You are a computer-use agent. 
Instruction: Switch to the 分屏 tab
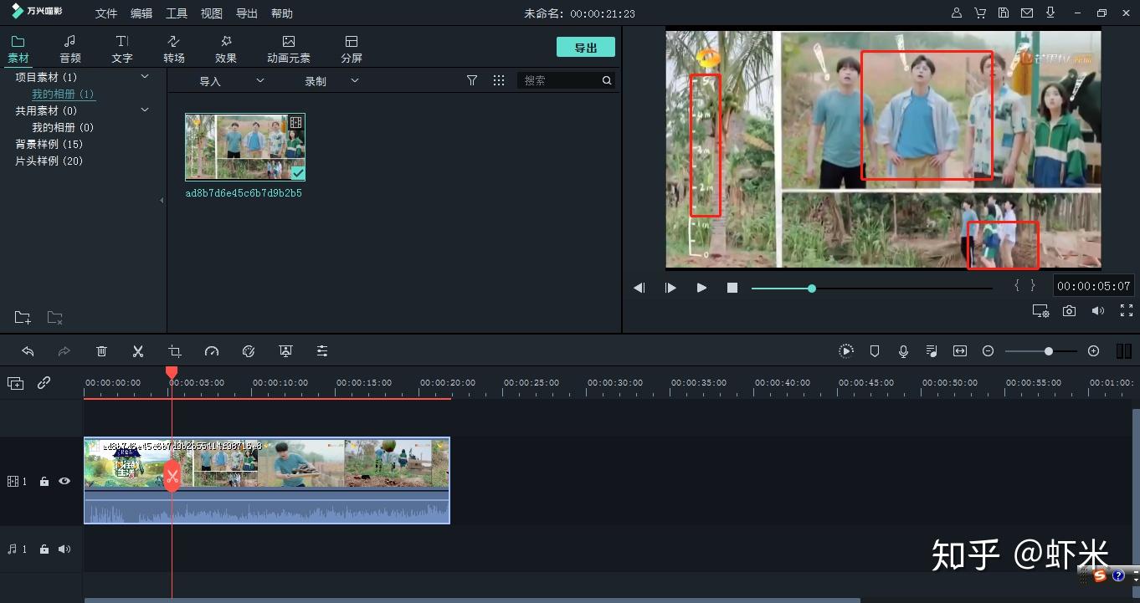(352, 49)
